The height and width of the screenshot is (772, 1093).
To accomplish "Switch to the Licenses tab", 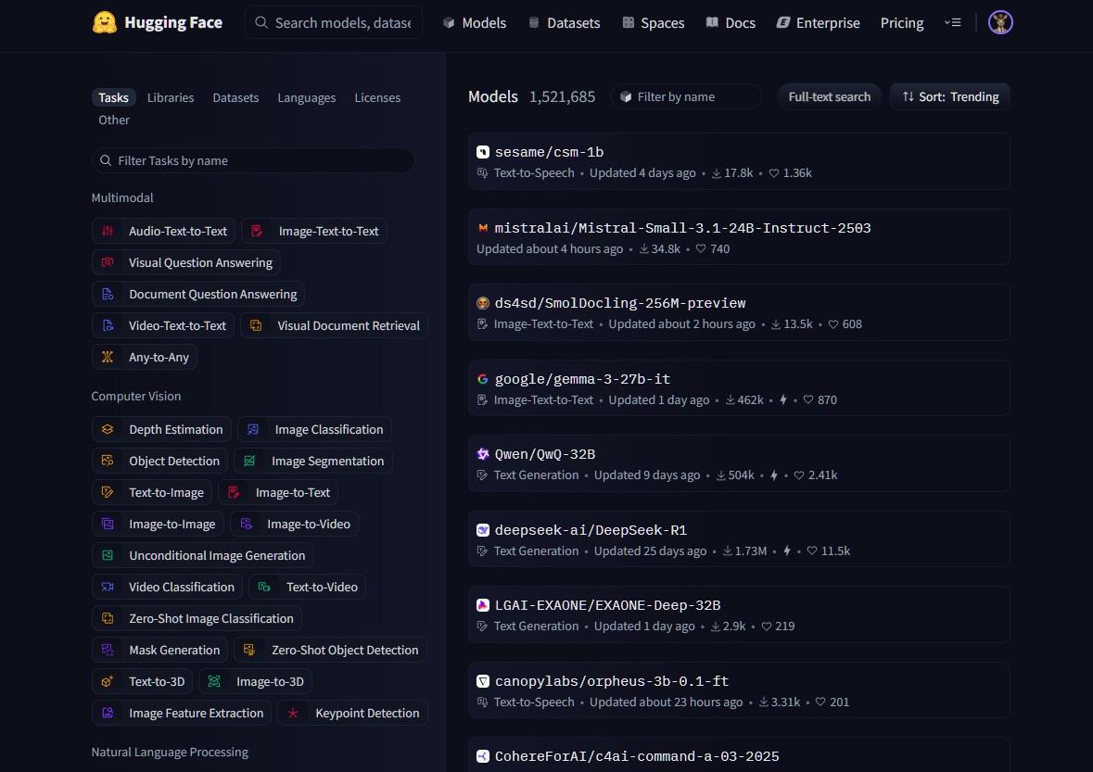I will click(377, 96).
